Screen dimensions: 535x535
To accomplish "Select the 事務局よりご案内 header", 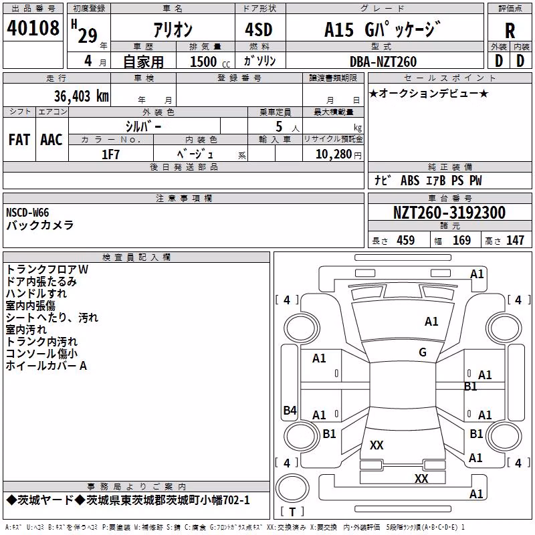I will point(136,487).
